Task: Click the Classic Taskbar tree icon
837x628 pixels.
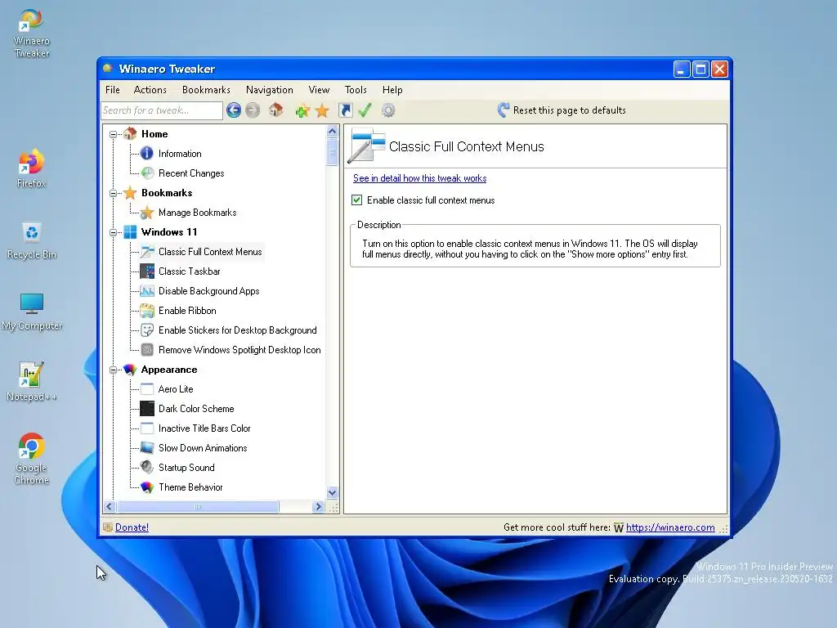Action: (147, 271)
